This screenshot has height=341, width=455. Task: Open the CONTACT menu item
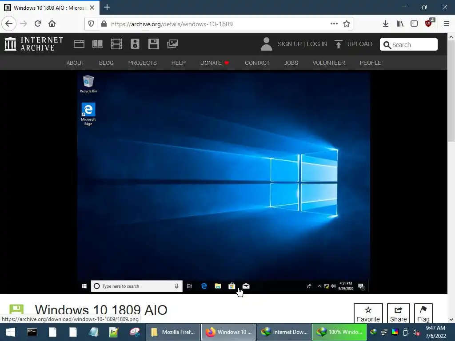257,63
